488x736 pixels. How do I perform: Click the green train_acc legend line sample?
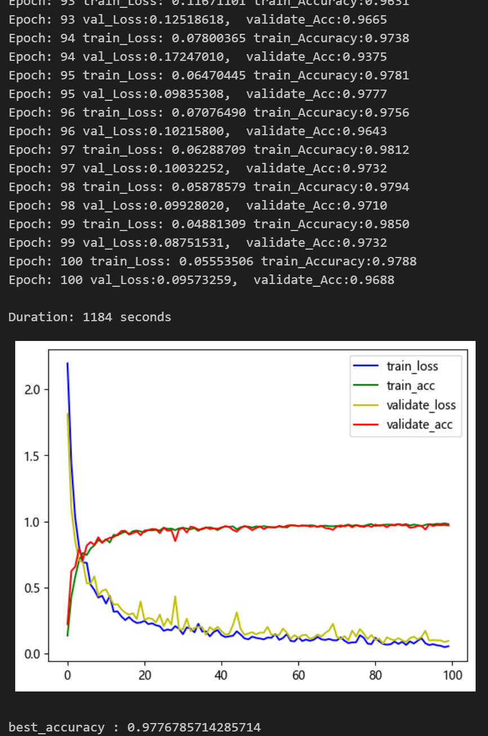click(x=366, y=386)
